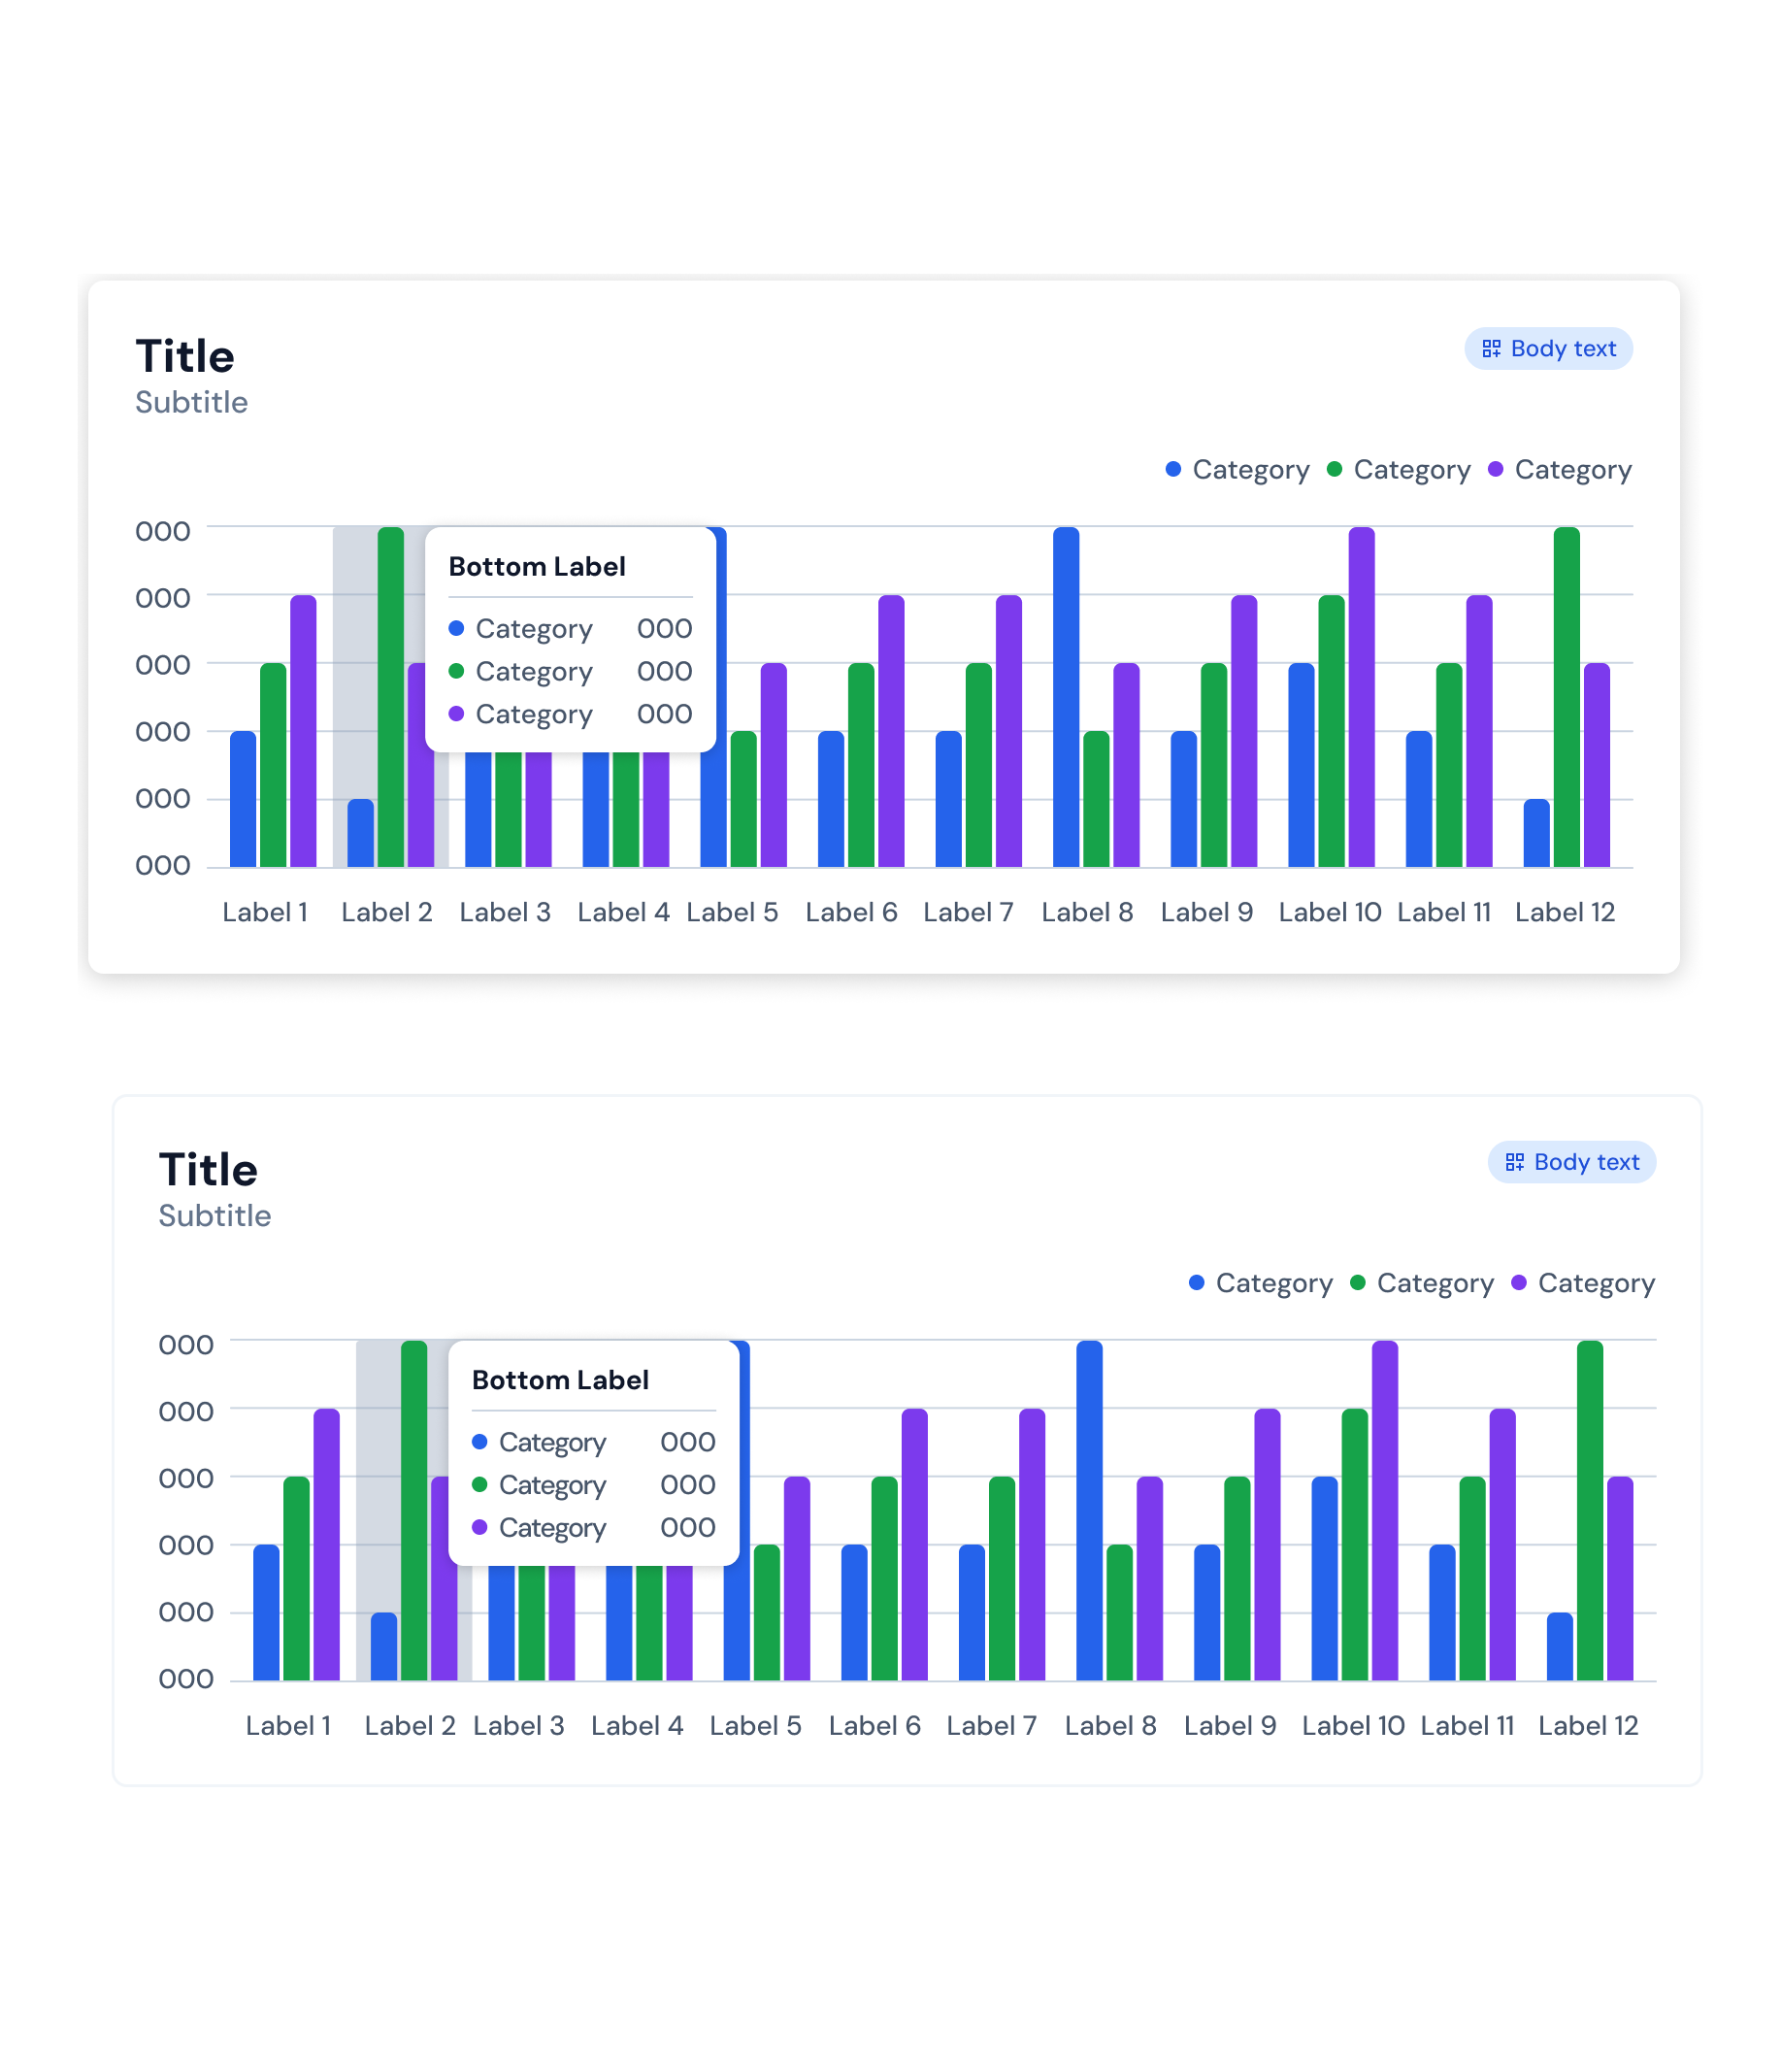Image resolution: width=1781 pixels, height=2061 pixels.
Task: Click green legend dot in top chart legend
Action: (x=1334, y=469)
